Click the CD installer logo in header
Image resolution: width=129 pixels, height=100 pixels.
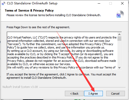coord(120,14)
